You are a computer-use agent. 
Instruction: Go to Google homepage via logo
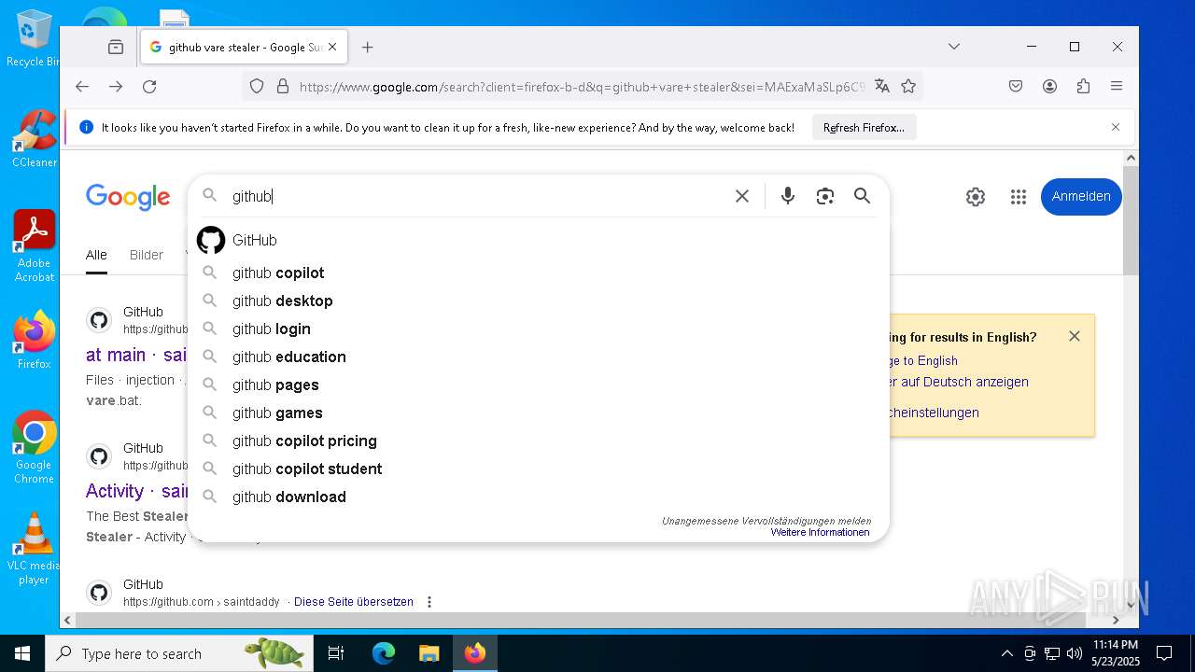point(128,197)
